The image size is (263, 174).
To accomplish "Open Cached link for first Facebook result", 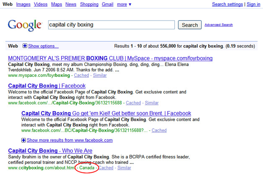I will click(133, 103).
